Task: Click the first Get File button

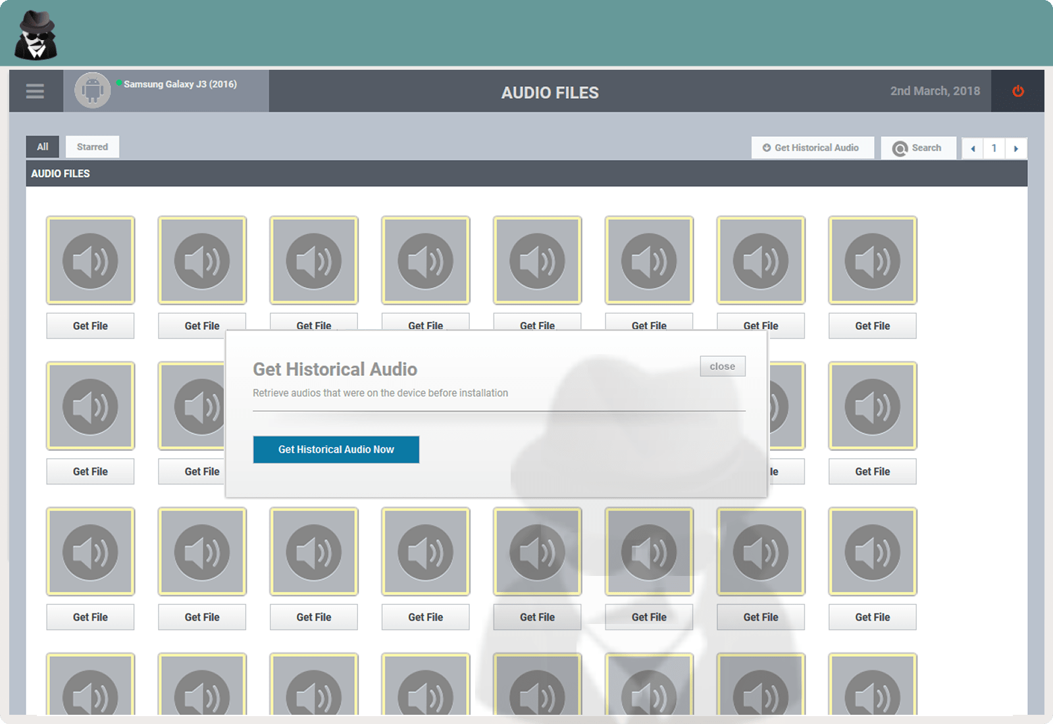Action: (x=90, y=326)
